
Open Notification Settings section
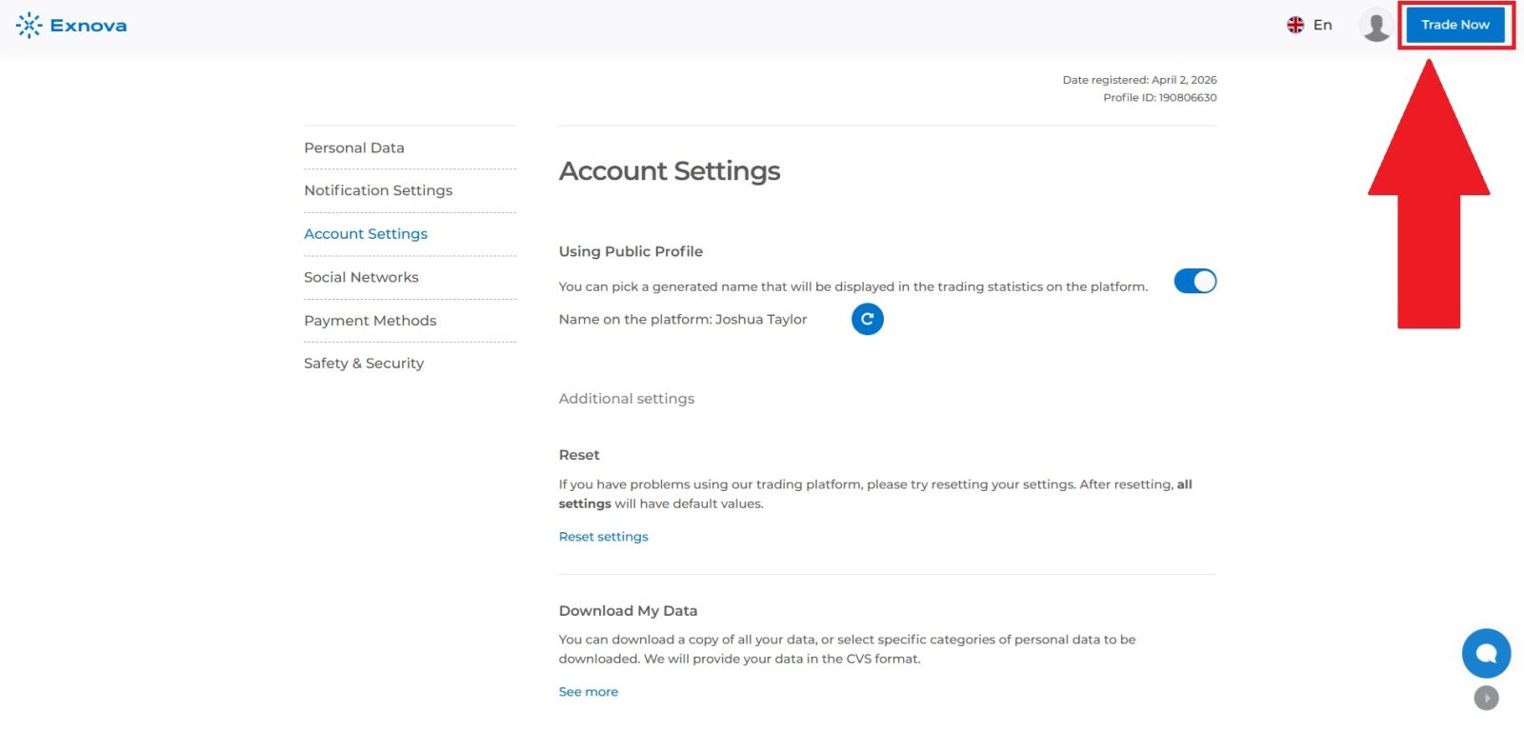(x=378, y=190)
